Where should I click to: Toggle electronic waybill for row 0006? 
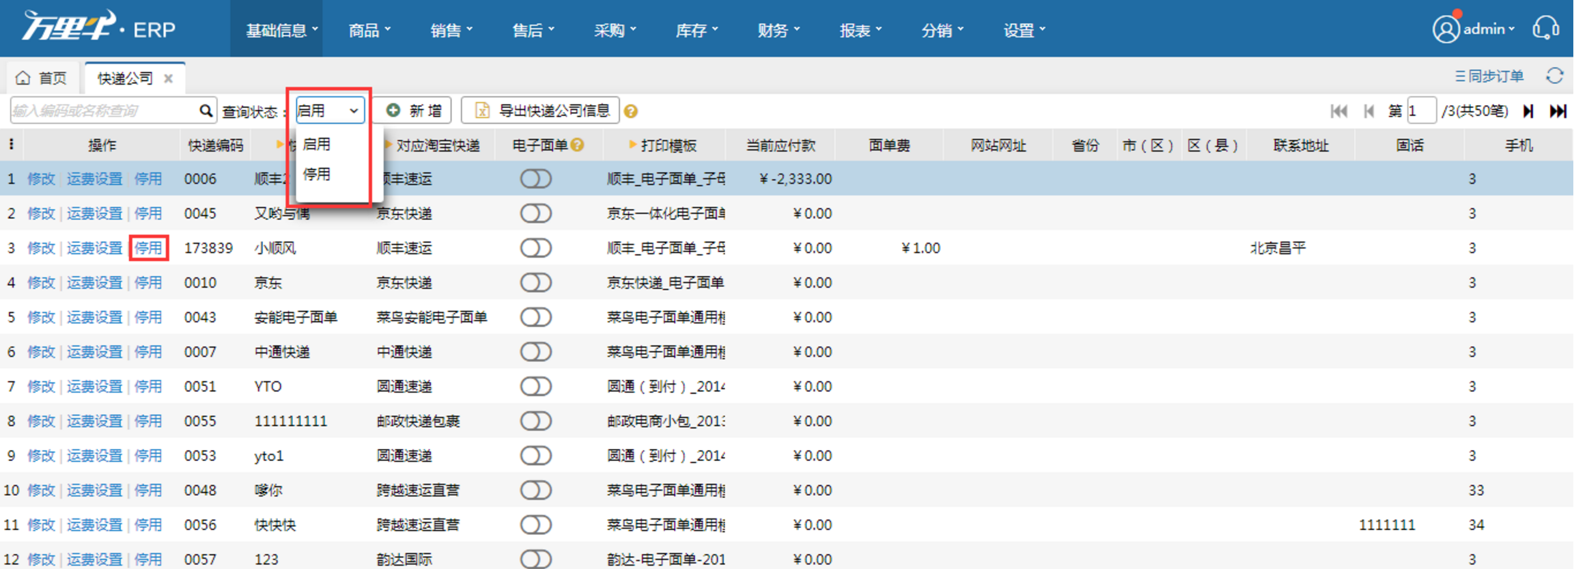click(x=536, y=179)
